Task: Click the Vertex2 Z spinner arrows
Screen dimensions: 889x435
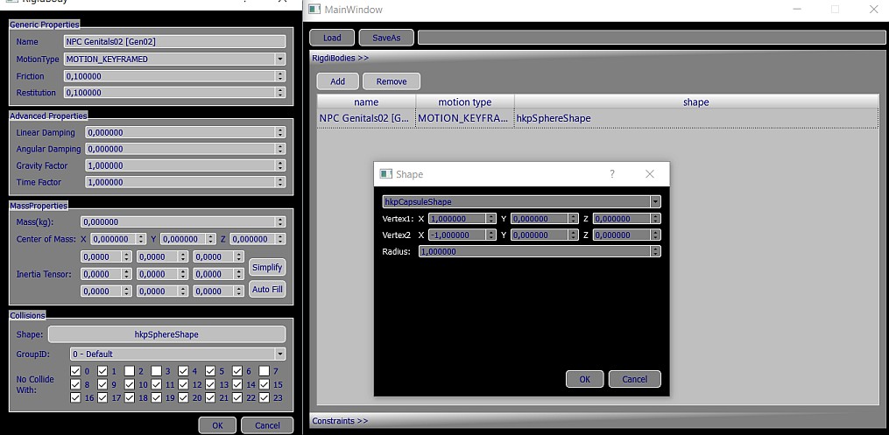Action: (655, 235)
